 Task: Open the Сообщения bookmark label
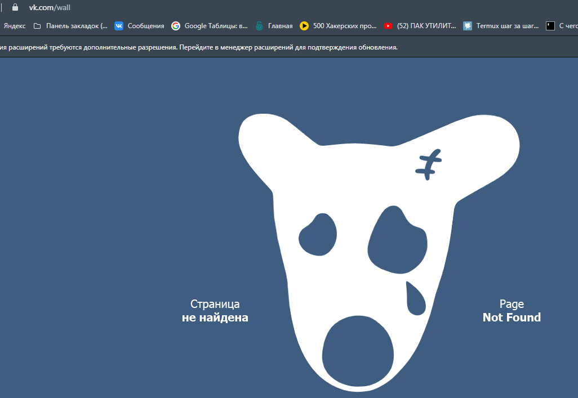click(x=146, y=26)
